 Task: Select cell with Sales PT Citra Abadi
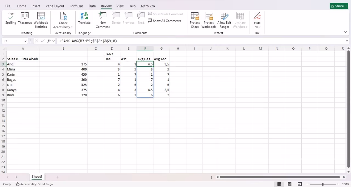click(x=23, y=59)
